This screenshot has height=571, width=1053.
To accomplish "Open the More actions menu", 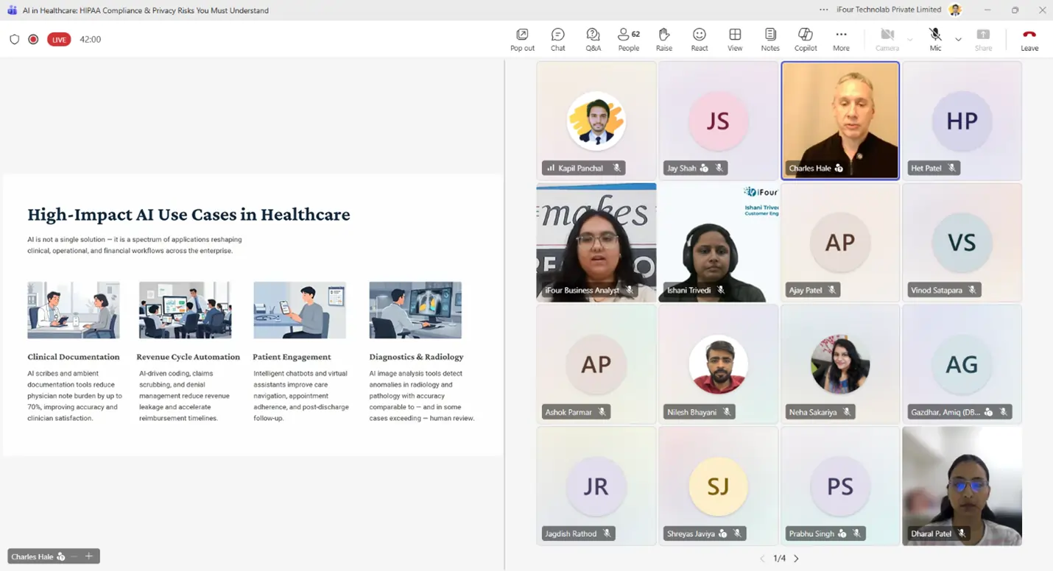I will (x=841, y=40).
